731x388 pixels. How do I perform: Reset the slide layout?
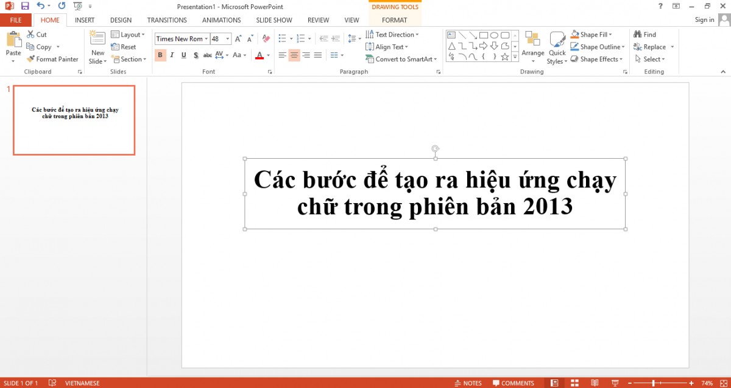click(x=124, y=47)
